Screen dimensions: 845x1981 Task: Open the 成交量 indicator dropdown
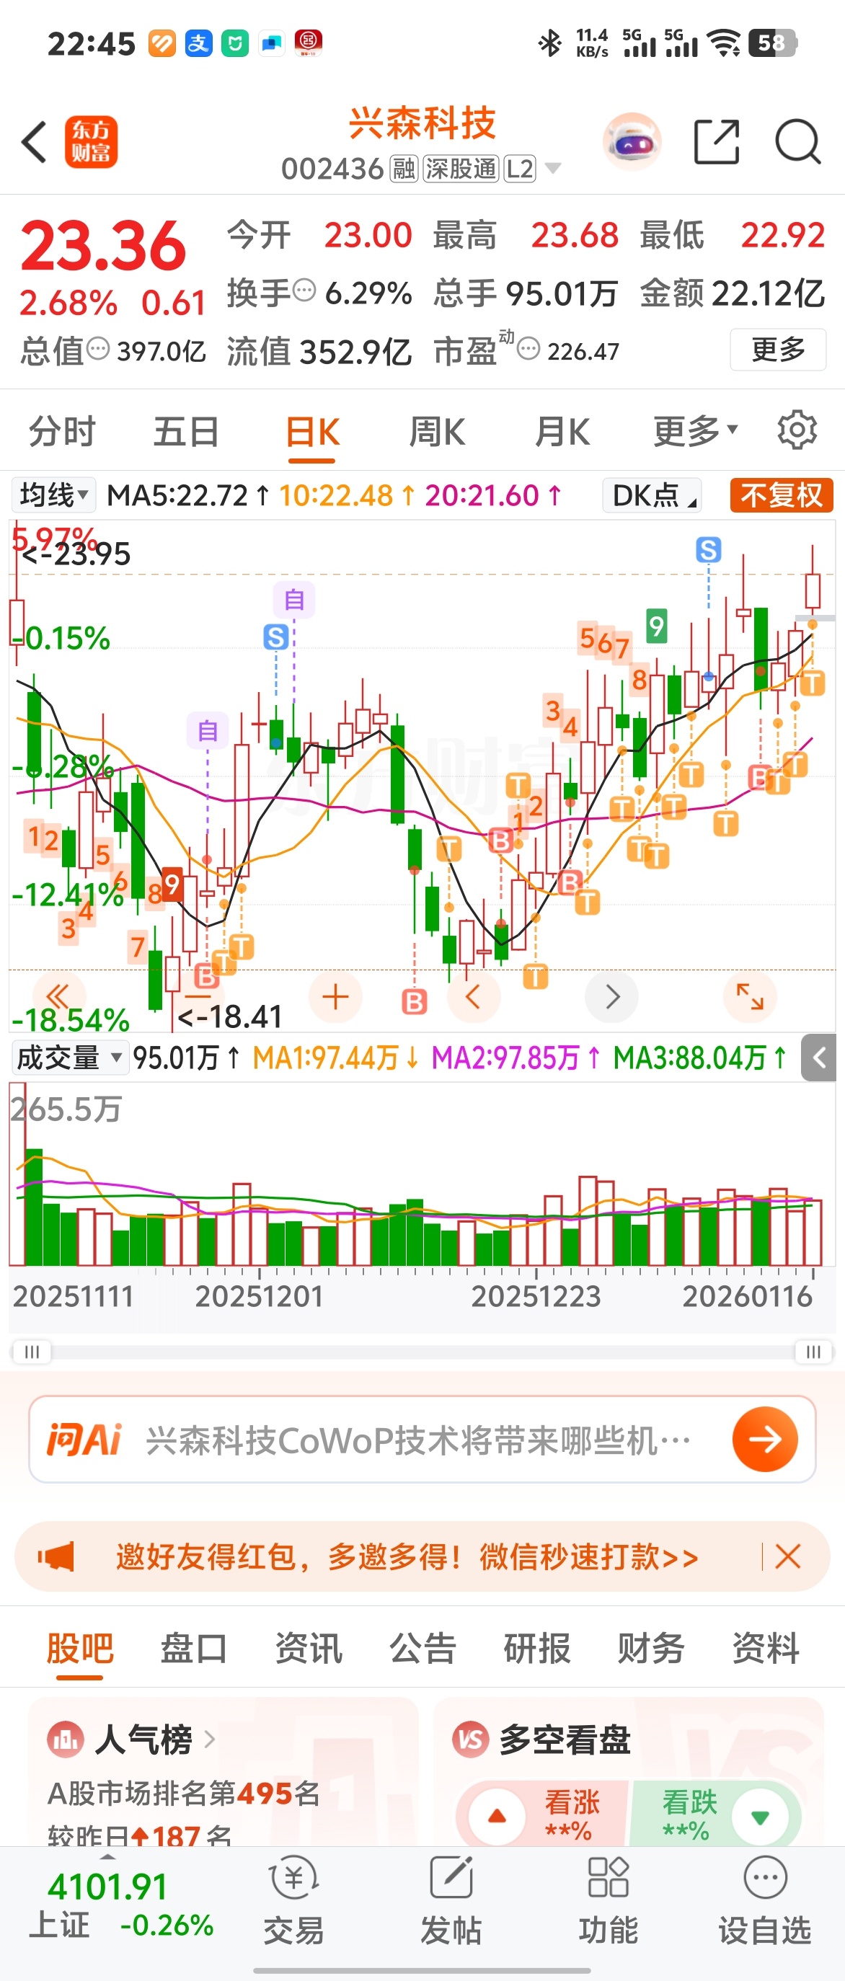pyautogui.click(x=69, y=1058)
